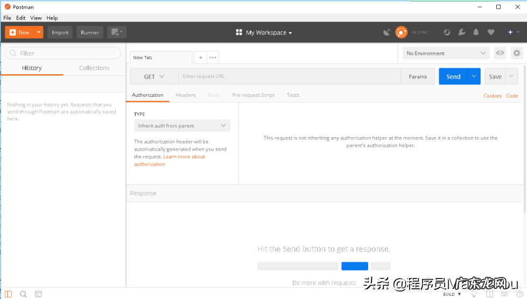The image size is (527, 299).
Task: Toggle the sidebar from the status bar
Action: point(8,294)
